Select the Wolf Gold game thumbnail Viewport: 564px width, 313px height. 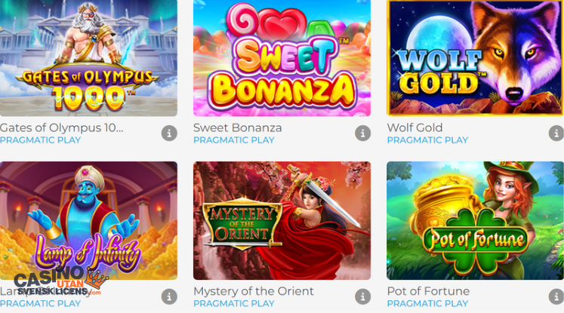(475, 58)
